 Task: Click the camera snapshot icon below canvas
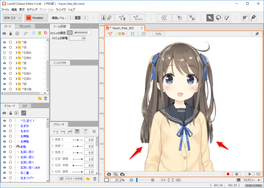tap(109, 174)
